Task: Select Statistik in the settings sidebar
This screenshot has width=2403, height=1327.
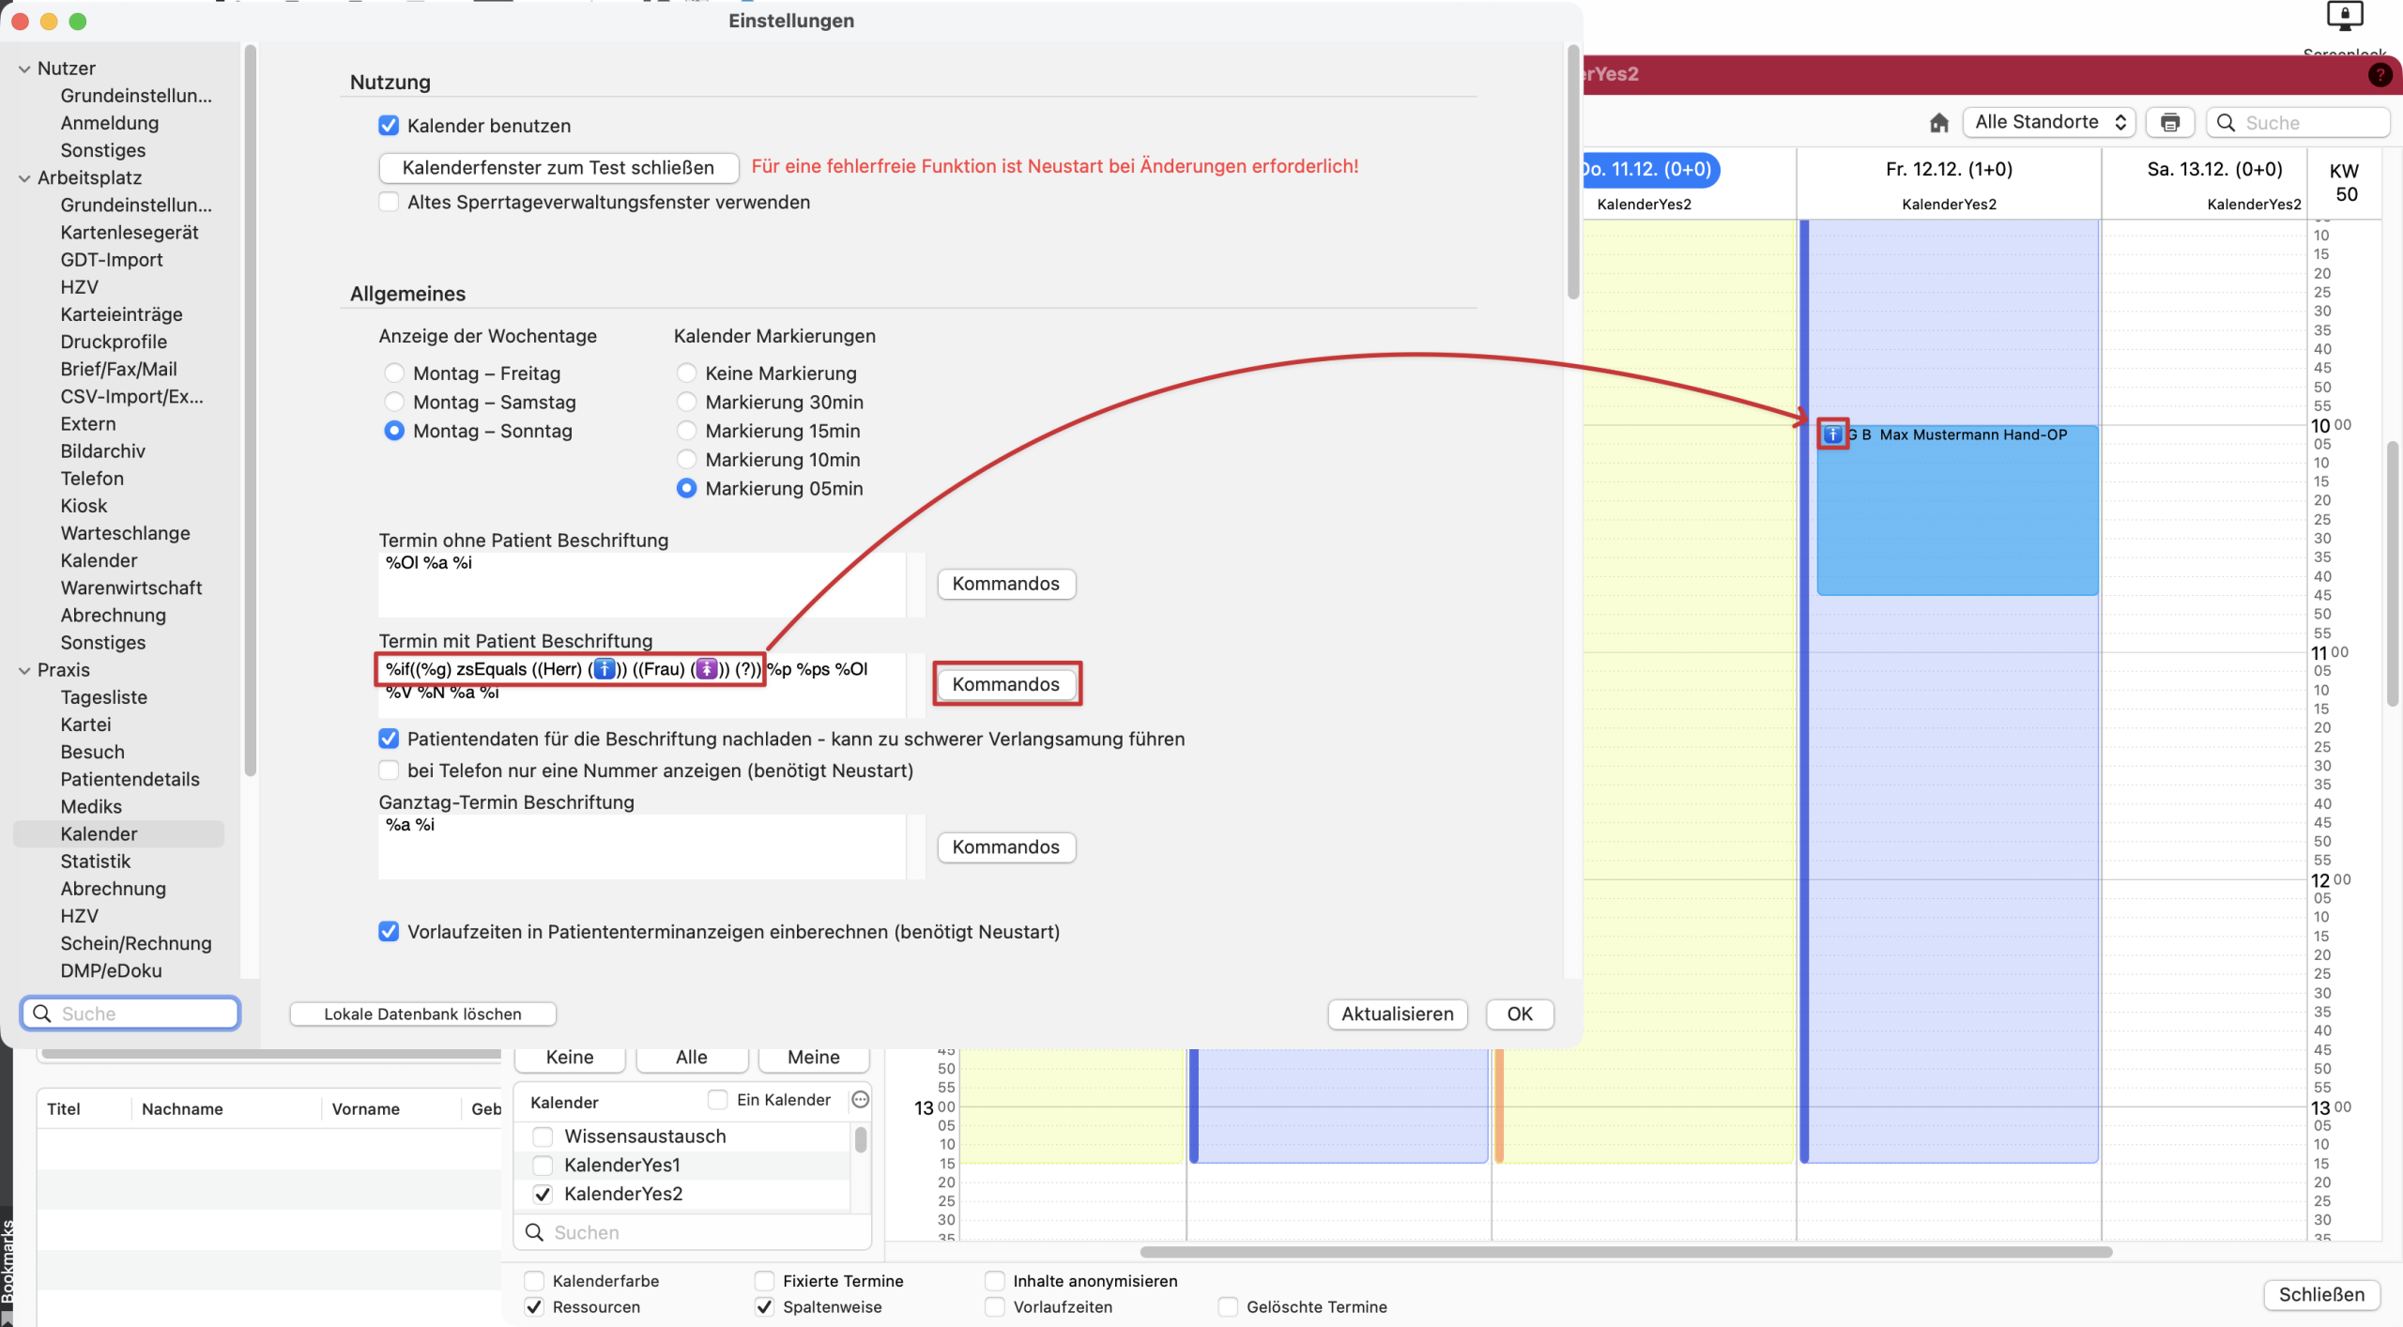Action: click(96, 862)
